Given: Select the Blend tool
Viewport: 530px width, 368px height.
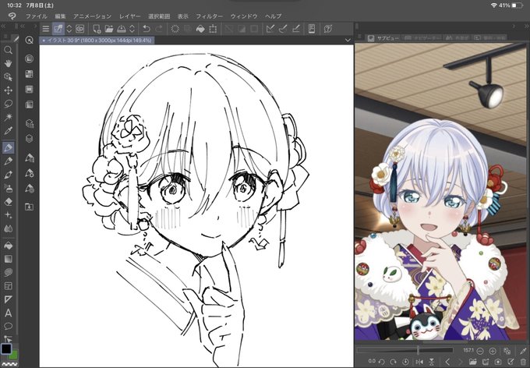Looking at the screenshot, I should [8, 228].
